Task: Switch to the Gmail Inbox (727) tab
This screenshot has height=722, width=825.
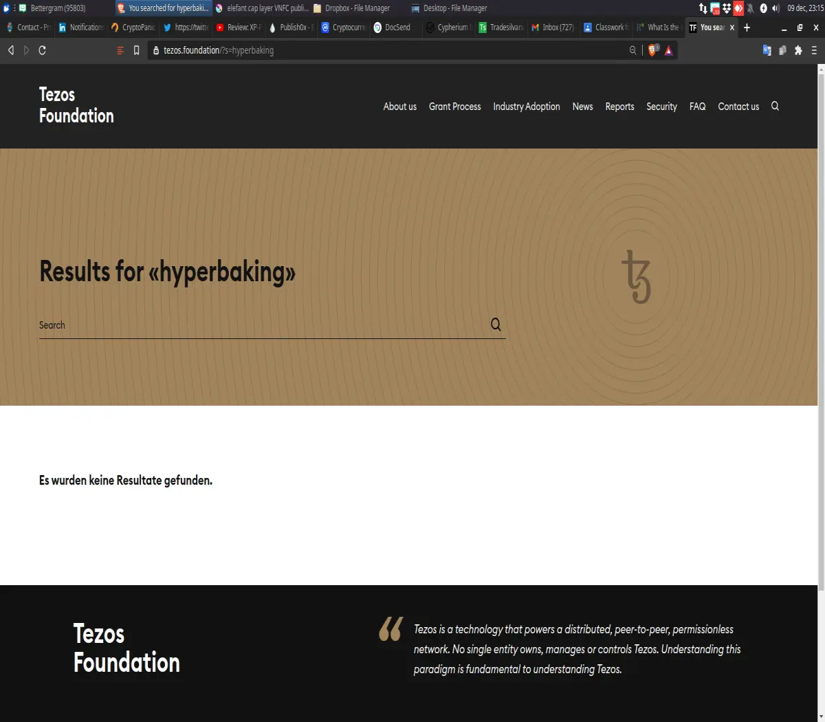Action: [553, 28]
